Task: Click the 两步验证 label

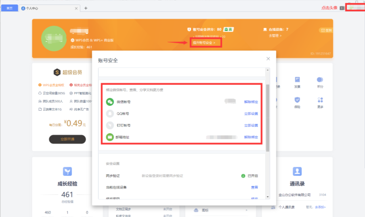Action: [x=113, y=176]
